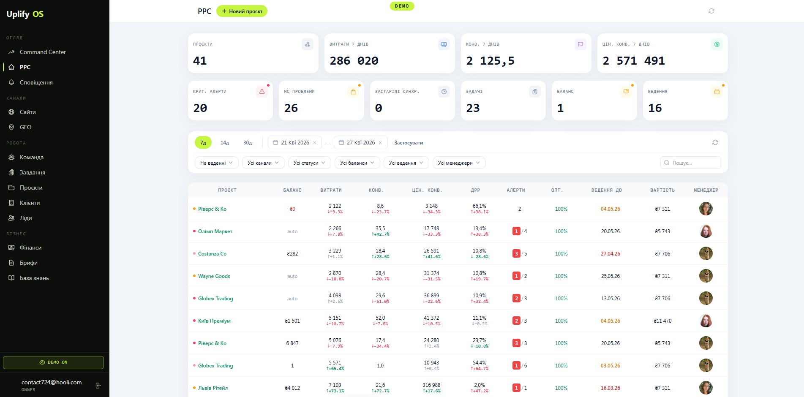This screenshot has height=397, width=804.
Task: Click the logout icon next to the email
Action: 98,386
